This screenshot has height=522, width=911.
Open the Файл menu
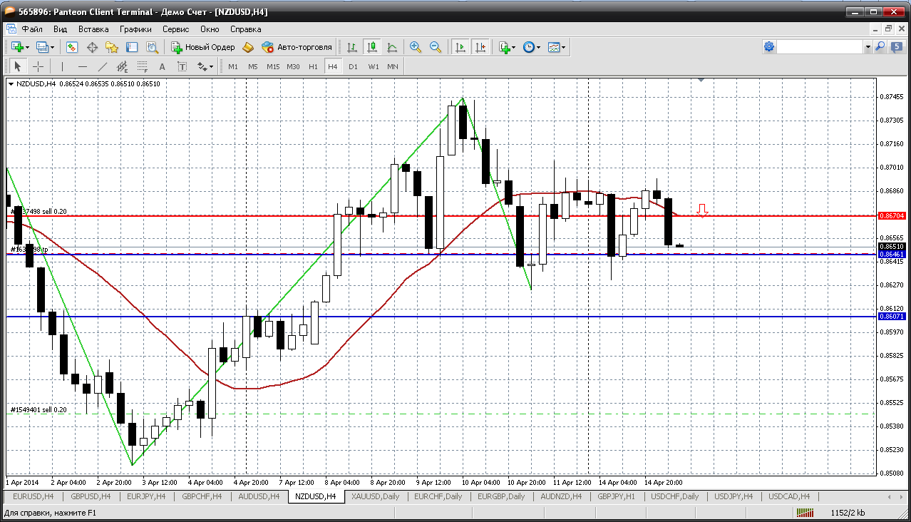(x=32, y=29)
